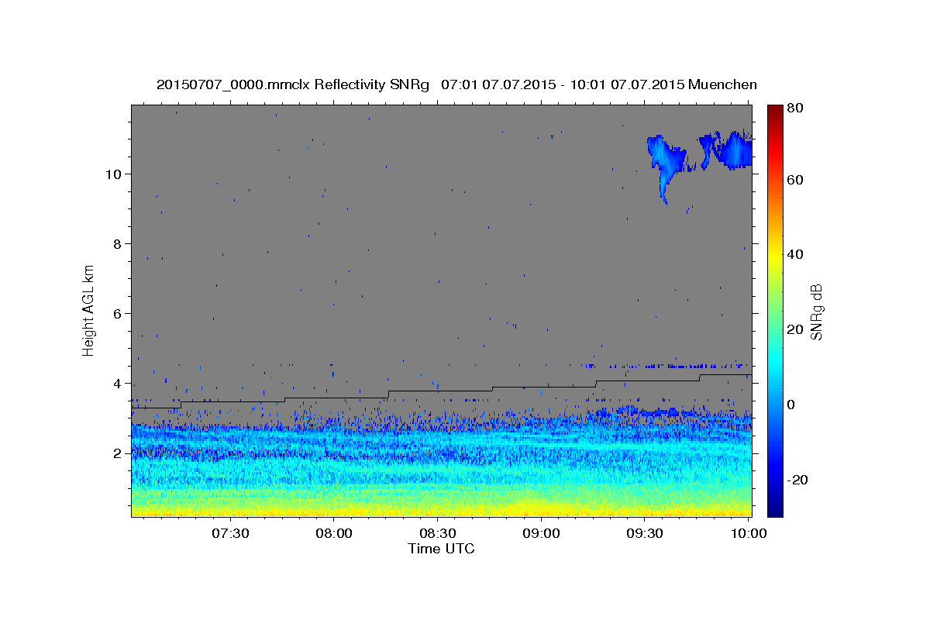The height and width of the screenshot is (620, 930).
Task: Click the 08:30 time tick label
Action: [x=437, y=534]
